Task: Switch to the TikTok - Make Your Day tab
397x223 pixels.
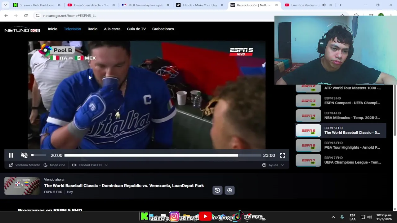Action: point(200,5)
